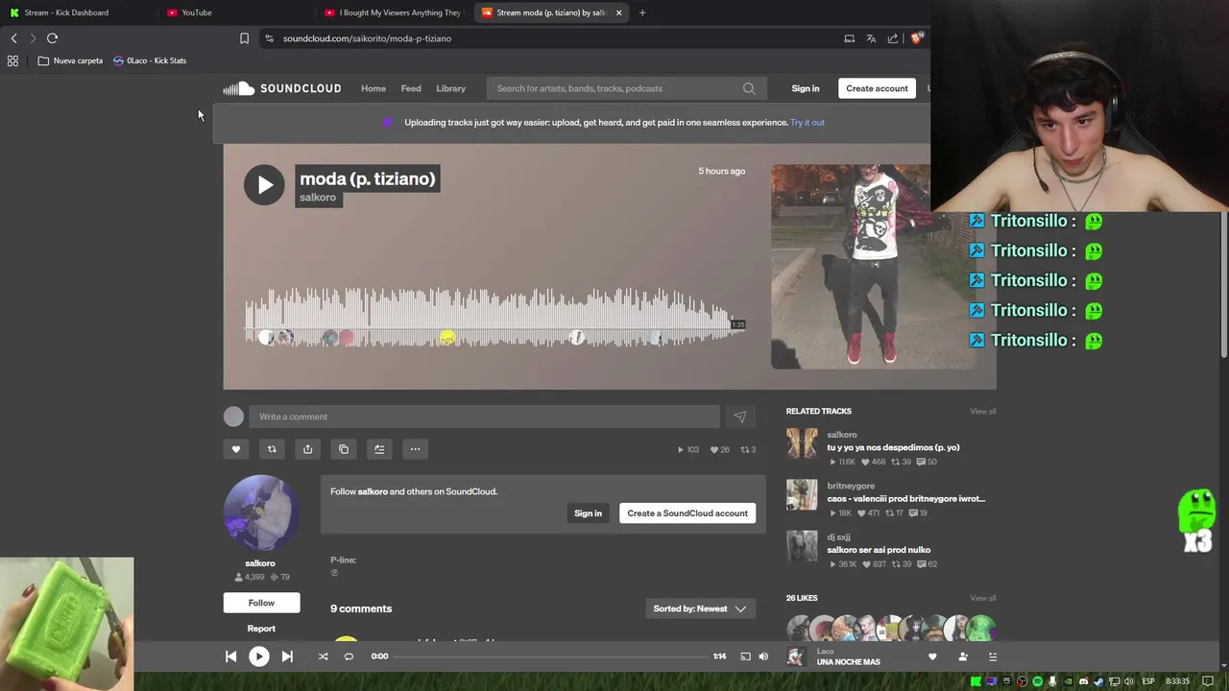Toggle shuffle in the player bar
Image resolution: width=1229 pixels, height=691 pixels.
click(x=323, y=656)
